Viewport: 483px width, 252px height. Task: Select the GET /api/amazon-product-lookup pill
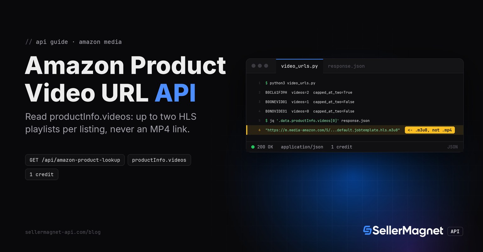point(75,160)
